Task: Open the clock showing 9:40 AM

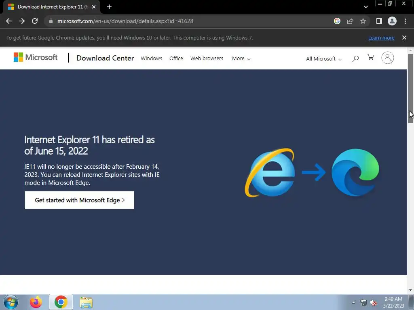Action: click(393, 302)
